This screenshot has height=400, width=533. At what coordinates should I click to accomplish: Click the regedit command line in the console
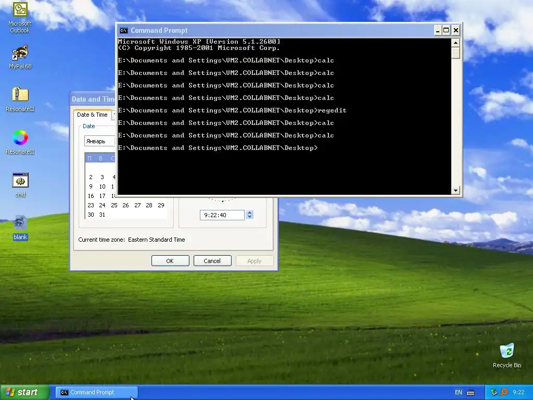click(232, 110)
